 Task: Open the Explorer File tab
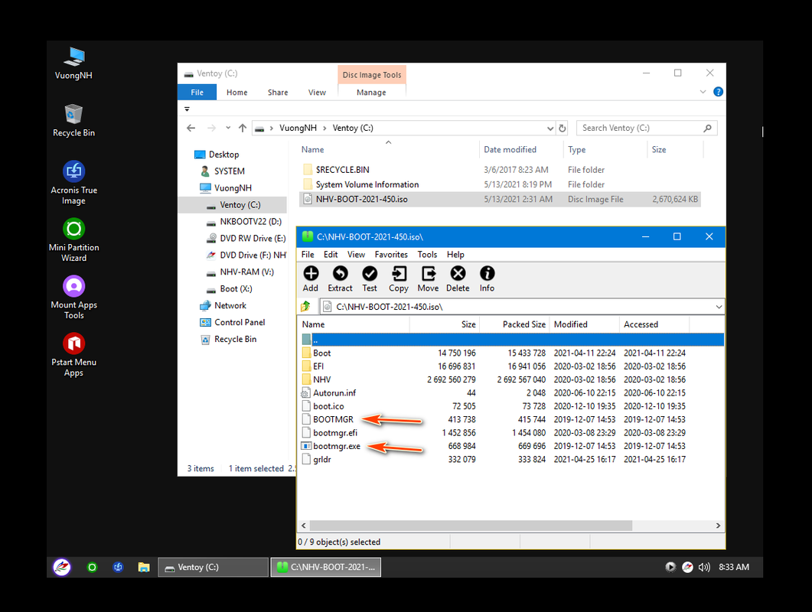(197, 92)
